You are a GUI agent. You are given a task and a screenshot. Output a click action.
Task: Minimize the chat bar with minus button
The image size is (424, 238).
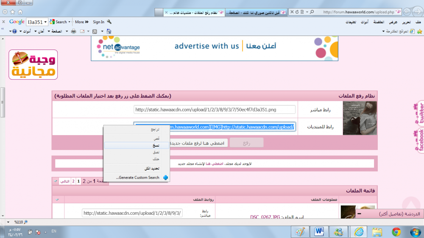pyautogui.click(x=360, y=214)
